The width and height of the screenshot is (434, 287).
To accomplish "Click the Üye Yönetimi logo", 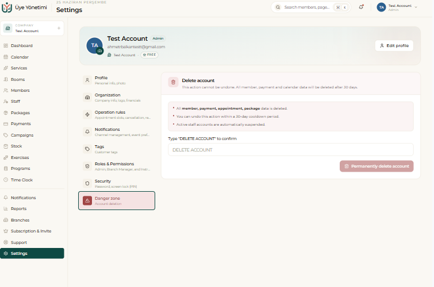I will (x=7, y=7).
